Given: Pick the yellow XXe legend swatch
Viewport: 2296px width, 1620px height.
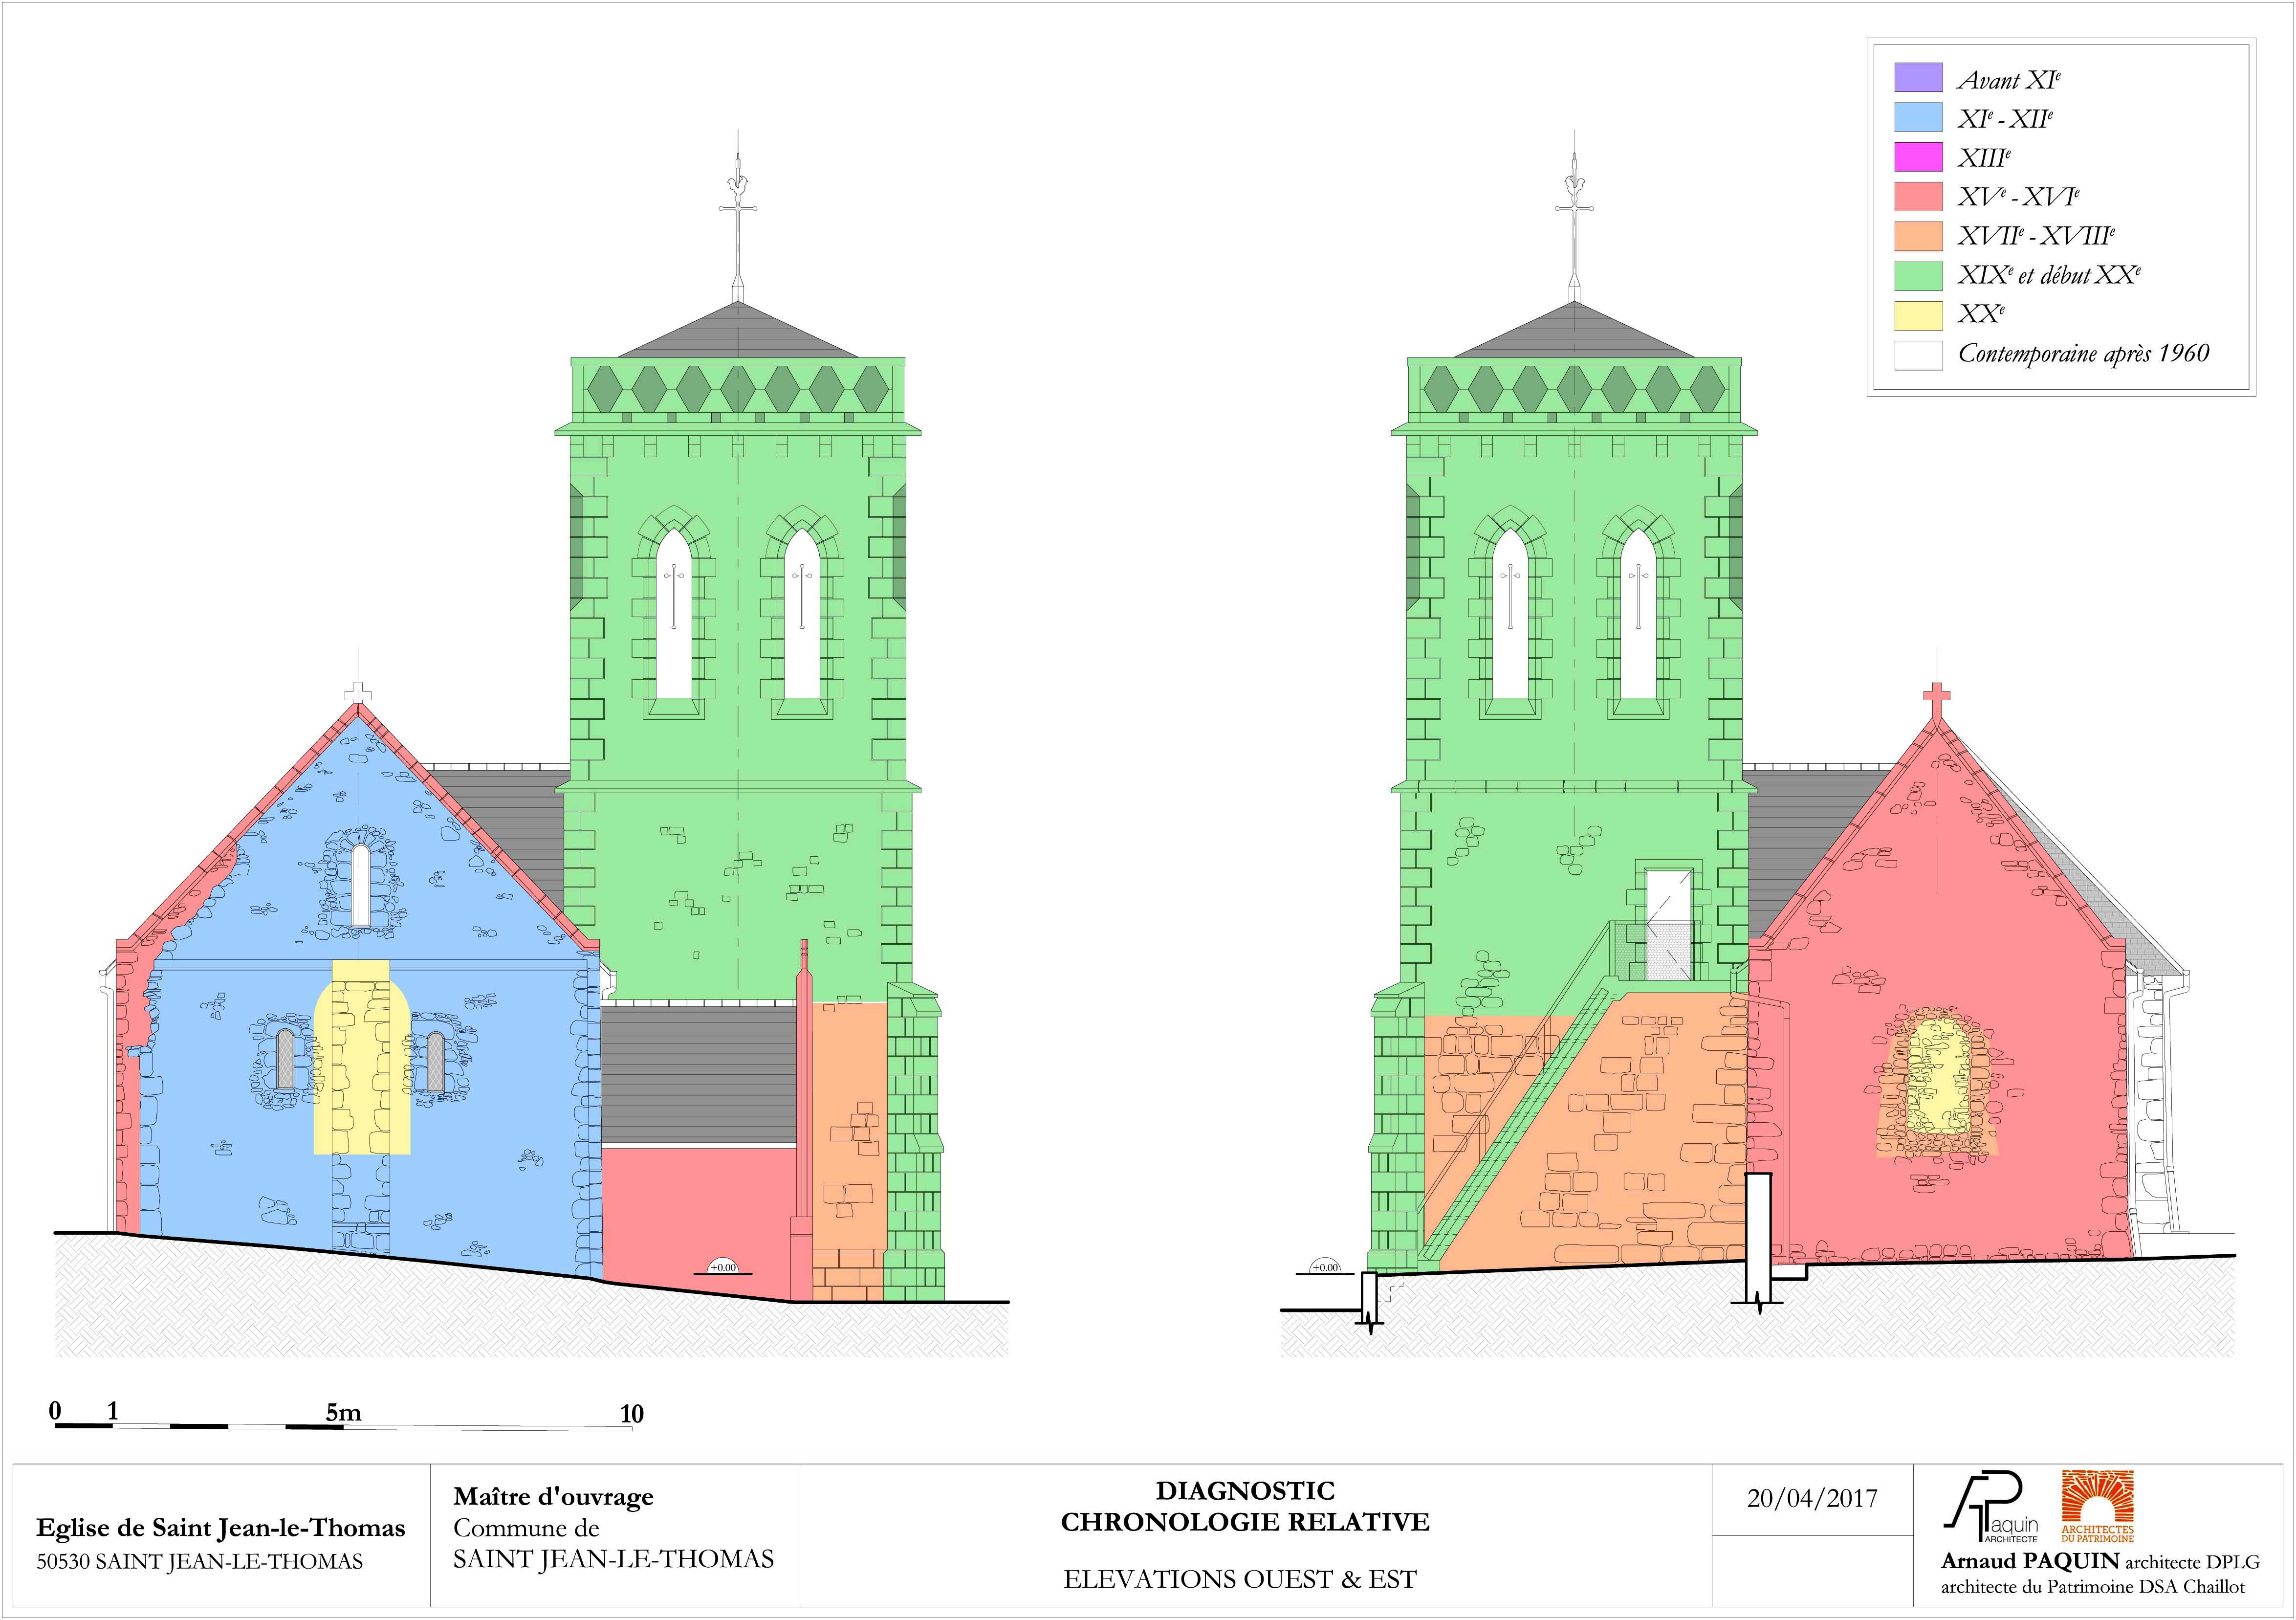Looking at the screenshot, I should point(1918,315).
